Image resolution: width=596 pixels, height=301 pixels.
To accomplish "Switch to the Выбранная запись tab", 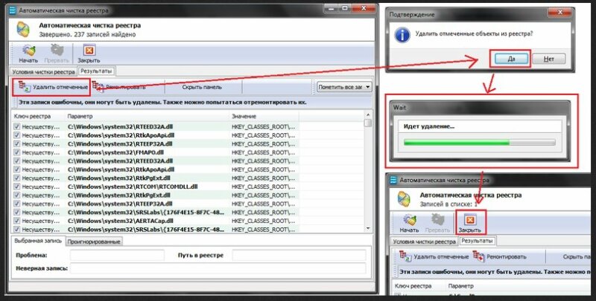I will 37,241.
